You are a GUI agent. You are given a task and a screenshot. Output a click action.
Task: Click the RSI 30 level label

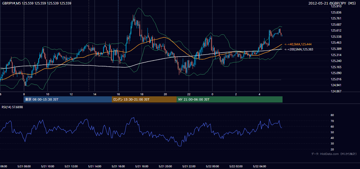tap(332, 144)
